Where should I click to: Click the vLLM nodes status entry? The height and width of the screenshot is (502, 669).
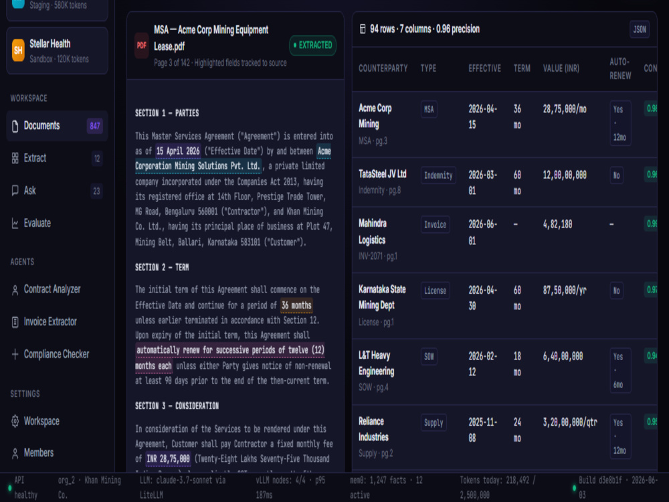click(290, 487)
